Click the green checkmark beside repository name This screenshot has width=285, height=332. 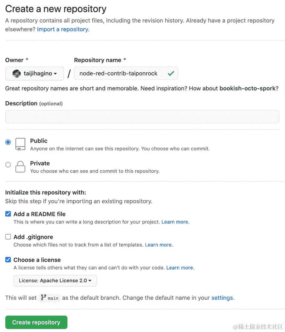tap(171, 74)
